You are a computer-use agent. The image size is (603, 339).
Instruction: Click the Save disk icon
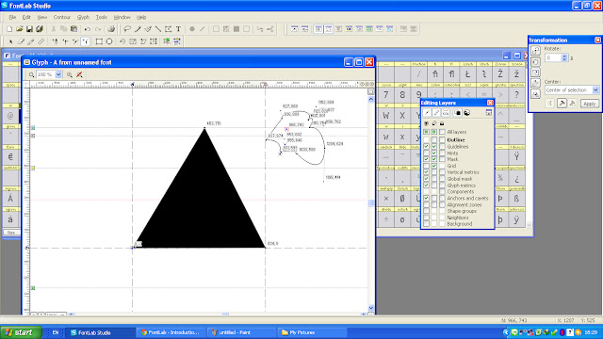[29, 29]
